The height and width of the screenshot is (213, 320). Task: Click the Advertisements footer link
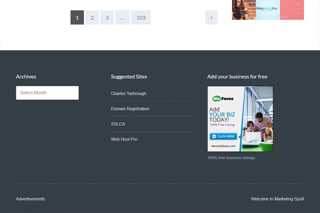(x=30, y=199)
